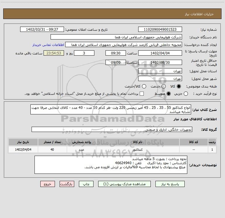The height and width of the screenshot is (218, 225).
Task: Click the واحد شمارش column header
Action: [81, 142]
